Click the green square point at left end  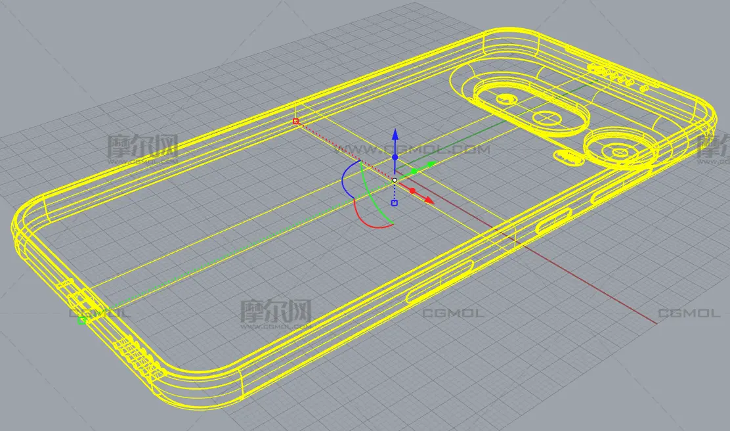click(82, 320)
